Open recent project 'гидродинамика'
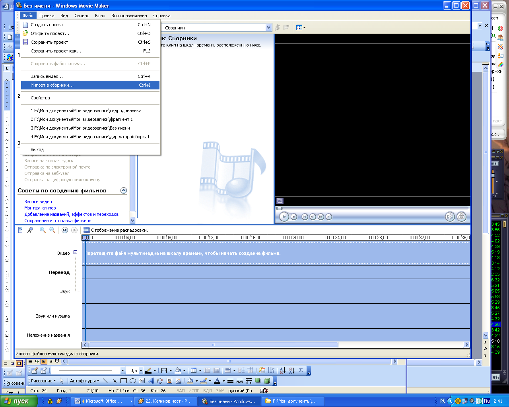The width and height of the screenshot is (509, 407). (x=90, y=110)
